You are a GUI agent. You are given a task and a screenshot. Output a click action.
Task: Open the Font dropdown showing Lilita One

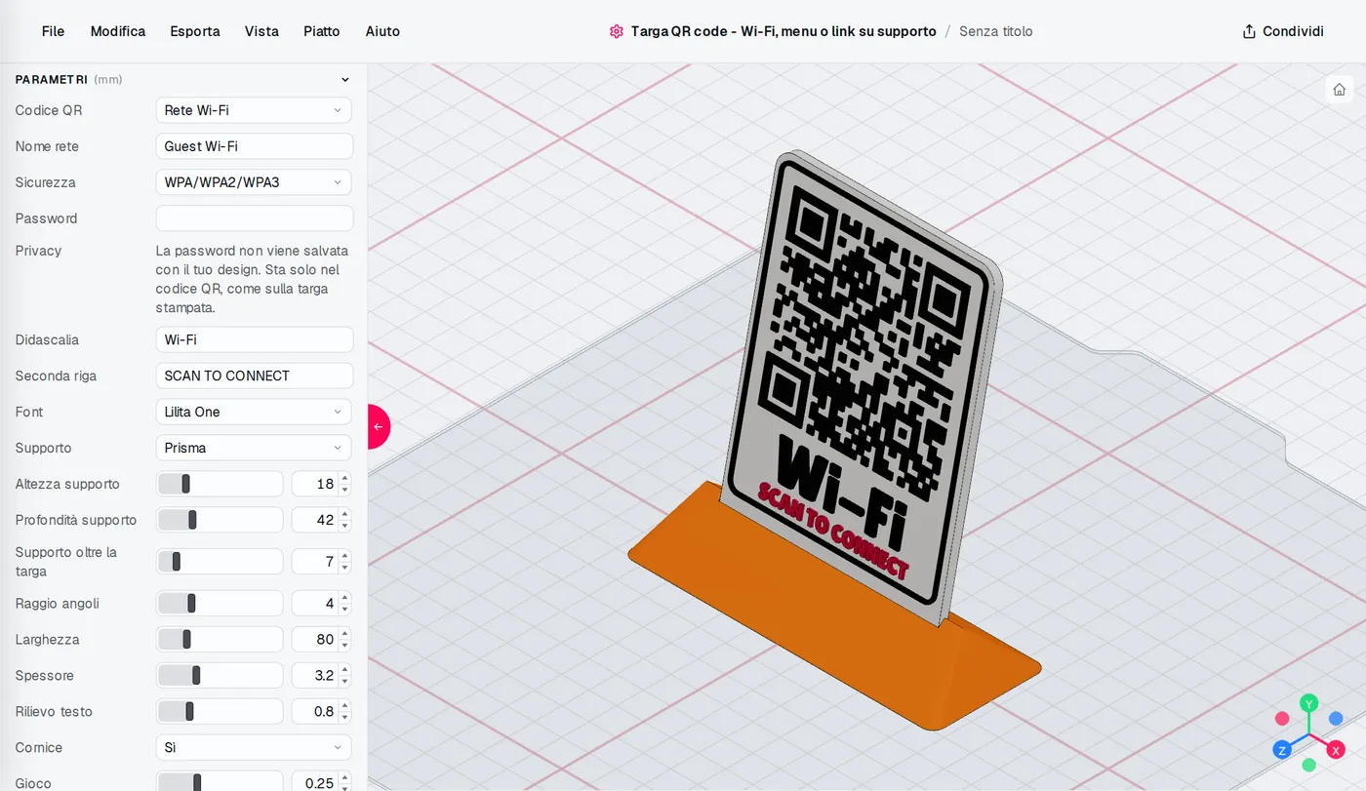tap(254, 412)
